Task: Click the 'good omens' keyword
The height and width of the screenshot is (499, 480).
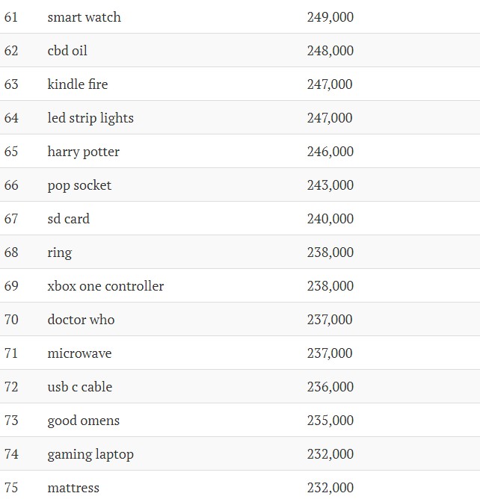Action: click(84, 421)
